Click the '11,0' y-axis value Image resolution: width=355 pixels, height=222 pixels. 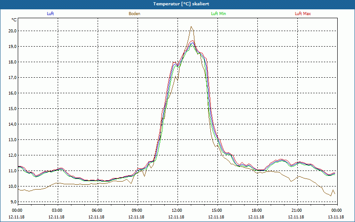click(x=13, y=171)
